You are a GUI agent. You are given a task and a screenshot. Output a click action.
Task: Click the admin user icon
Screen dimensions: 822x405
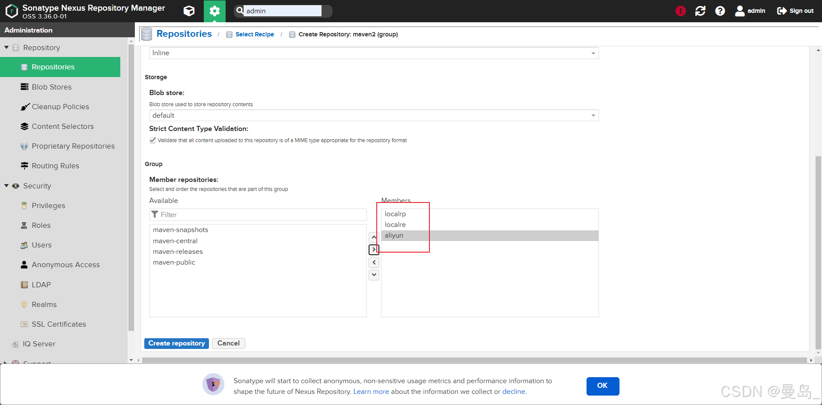(739, 11)
